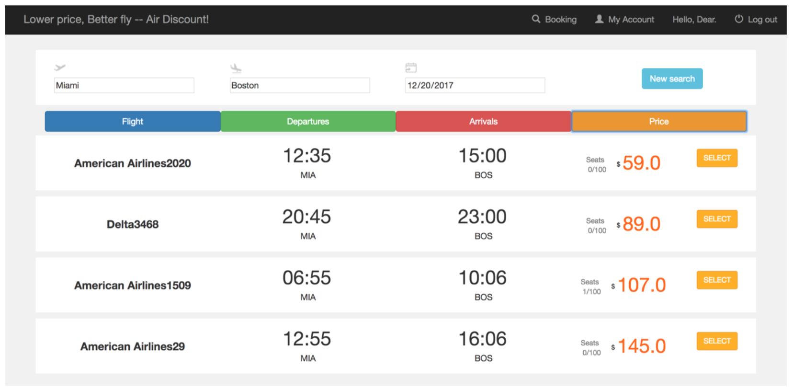This screenshot has width=793, height=390.
Task: Select the American Airlines2020 flight
Action: pyautogui.click(x=717, y=158)
